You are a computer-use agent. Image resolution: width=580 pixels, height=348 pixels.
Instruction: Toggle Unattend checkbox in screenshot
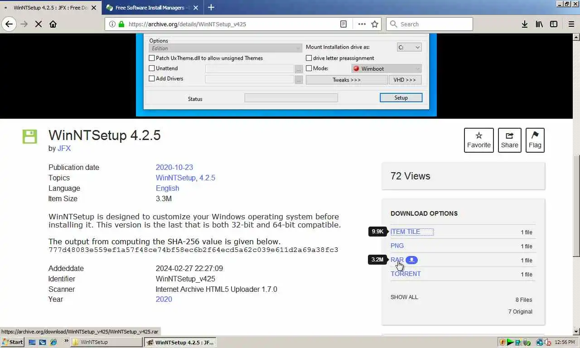coord(152,68)
